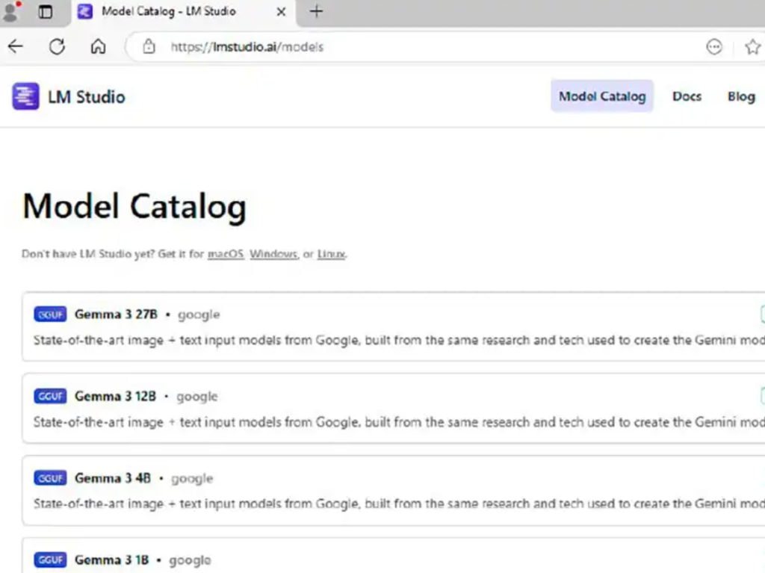Click the GGUF badge beside Gemma 3 27B

[x=50, y=315]
